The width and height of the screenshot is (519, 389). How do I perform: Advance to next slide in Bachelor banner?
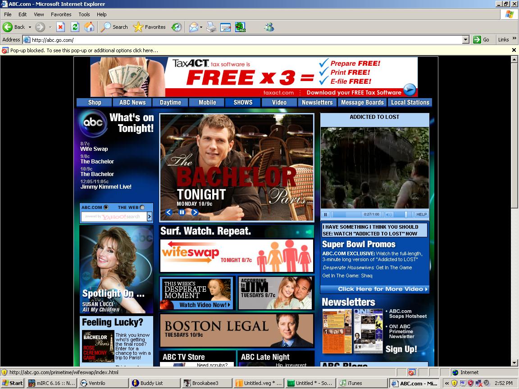click(195, 213)
